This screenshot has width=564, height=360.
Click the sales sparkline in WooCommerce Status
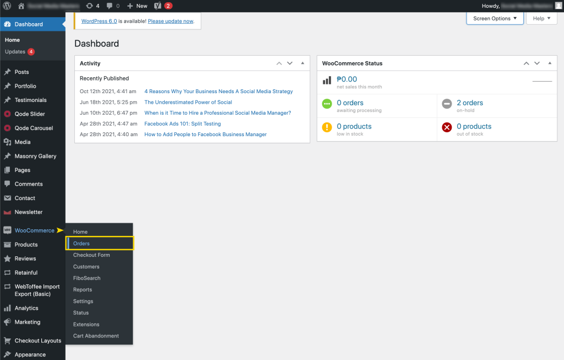pos(541,81)
